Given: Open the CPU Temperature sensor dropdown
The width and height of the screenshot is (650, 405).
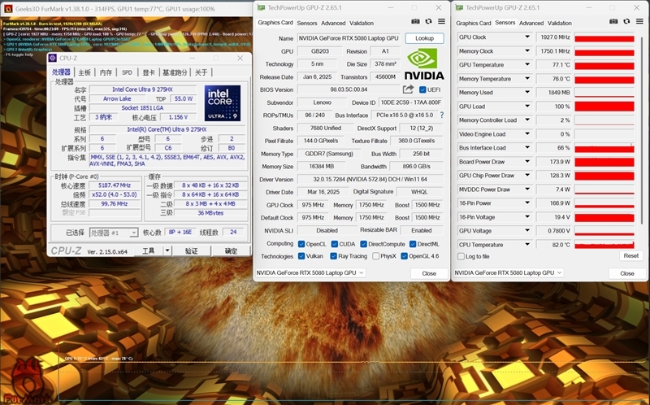Looking at the screenshot, I should point(527,245).
